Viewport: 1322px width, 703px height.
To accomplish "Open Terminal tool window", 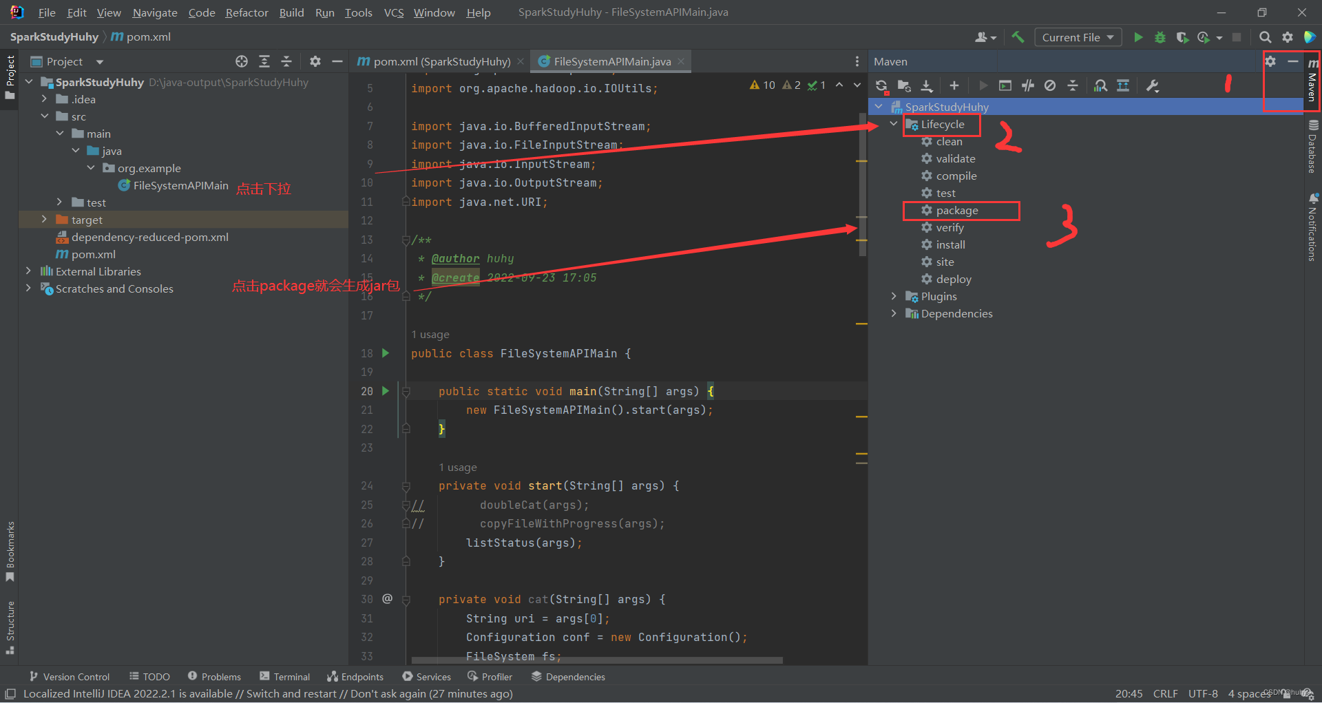I will [x=285, y=677].
